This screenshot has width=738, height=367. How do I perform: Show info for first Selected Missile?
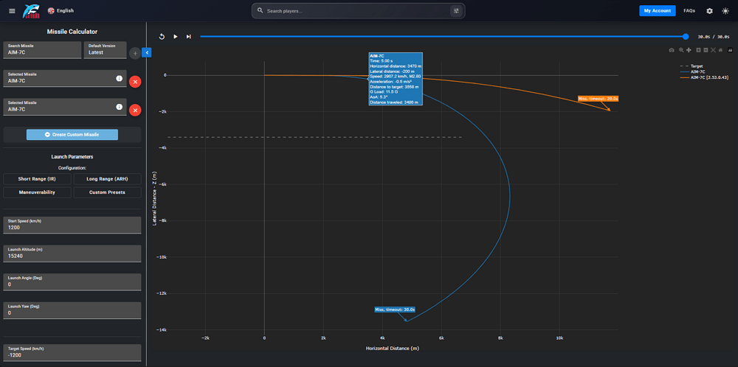[119, 78]
